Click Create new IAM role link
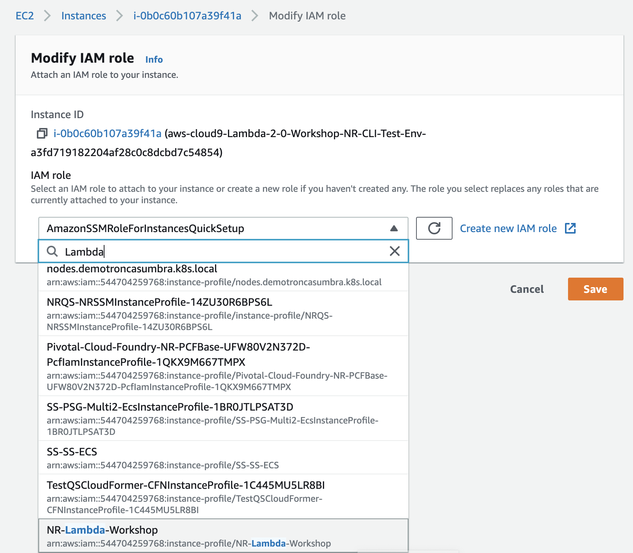 click(x=508, y=228)
